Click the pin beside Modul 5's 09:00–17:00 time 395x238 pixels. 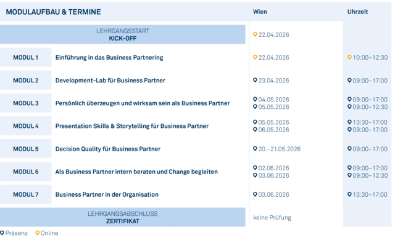[x=349, y=149]
